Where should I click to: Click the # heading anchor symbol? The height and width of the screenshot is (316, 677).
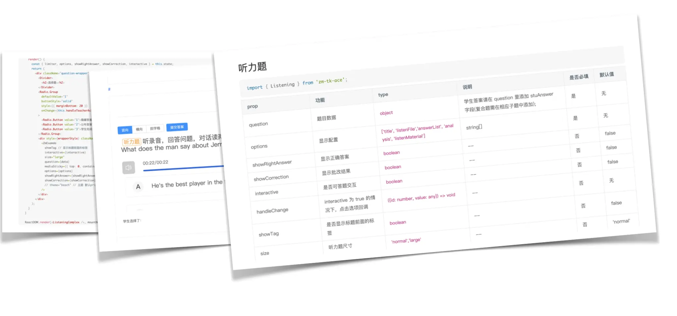(109, 89)
